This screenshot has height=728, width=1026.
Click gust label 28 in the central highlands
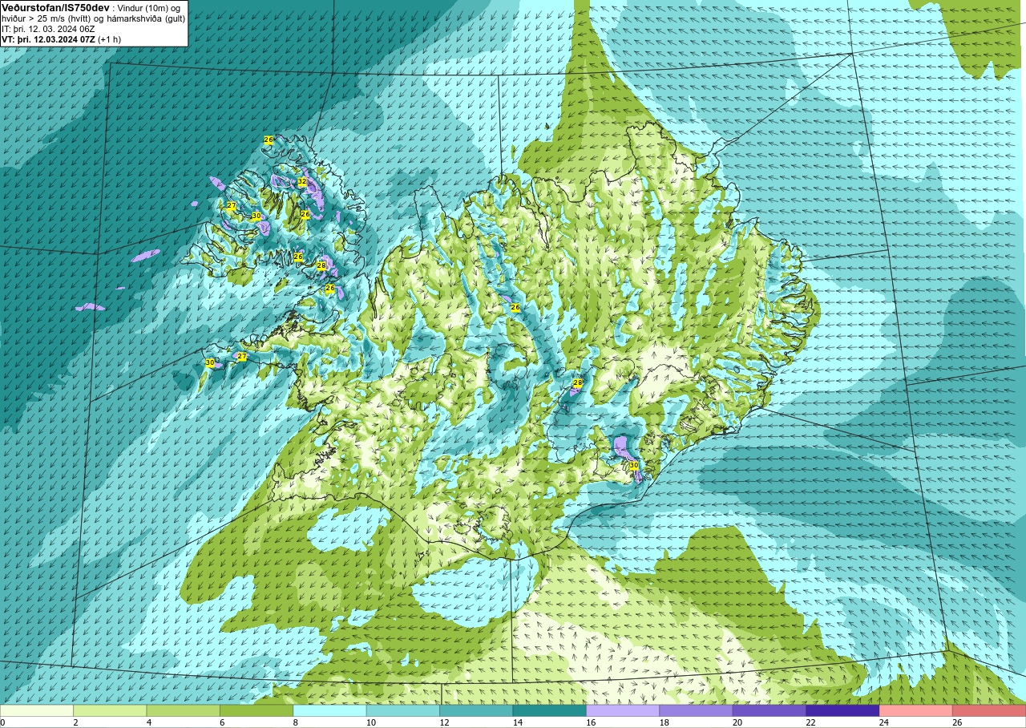pyautogui.click(x=577, y=383)
